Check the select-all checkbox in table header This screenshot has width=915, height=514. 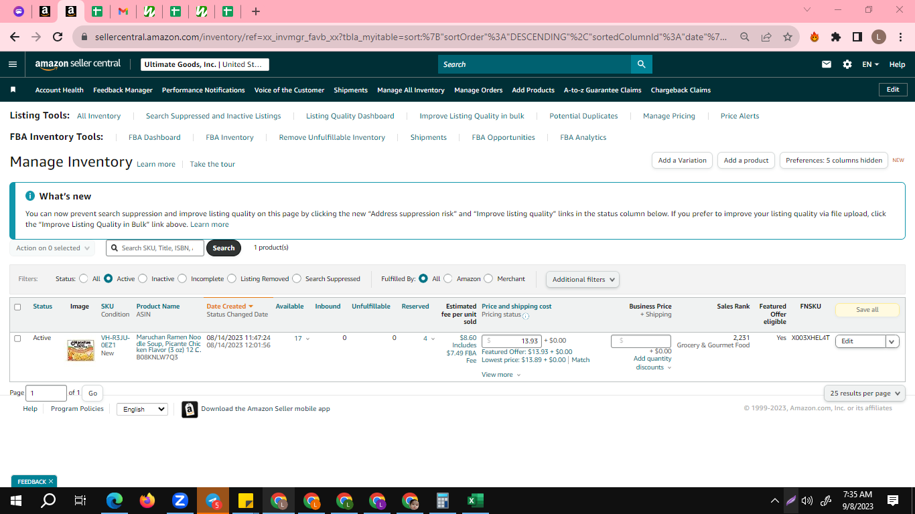pyautogui.click(x=17, y=307)
